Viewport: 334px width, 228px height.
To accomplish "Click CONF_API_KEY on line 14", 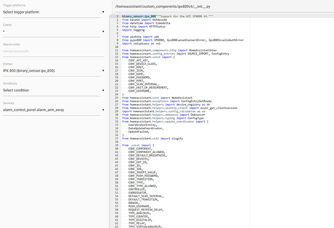I will coord(138,61).
